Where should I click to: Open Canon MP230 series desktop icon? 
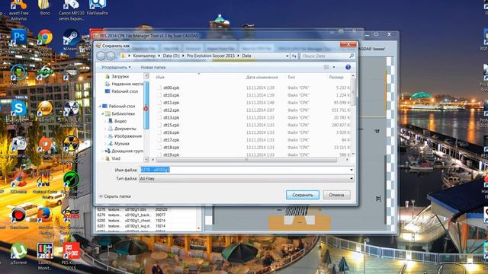(71, 9)
